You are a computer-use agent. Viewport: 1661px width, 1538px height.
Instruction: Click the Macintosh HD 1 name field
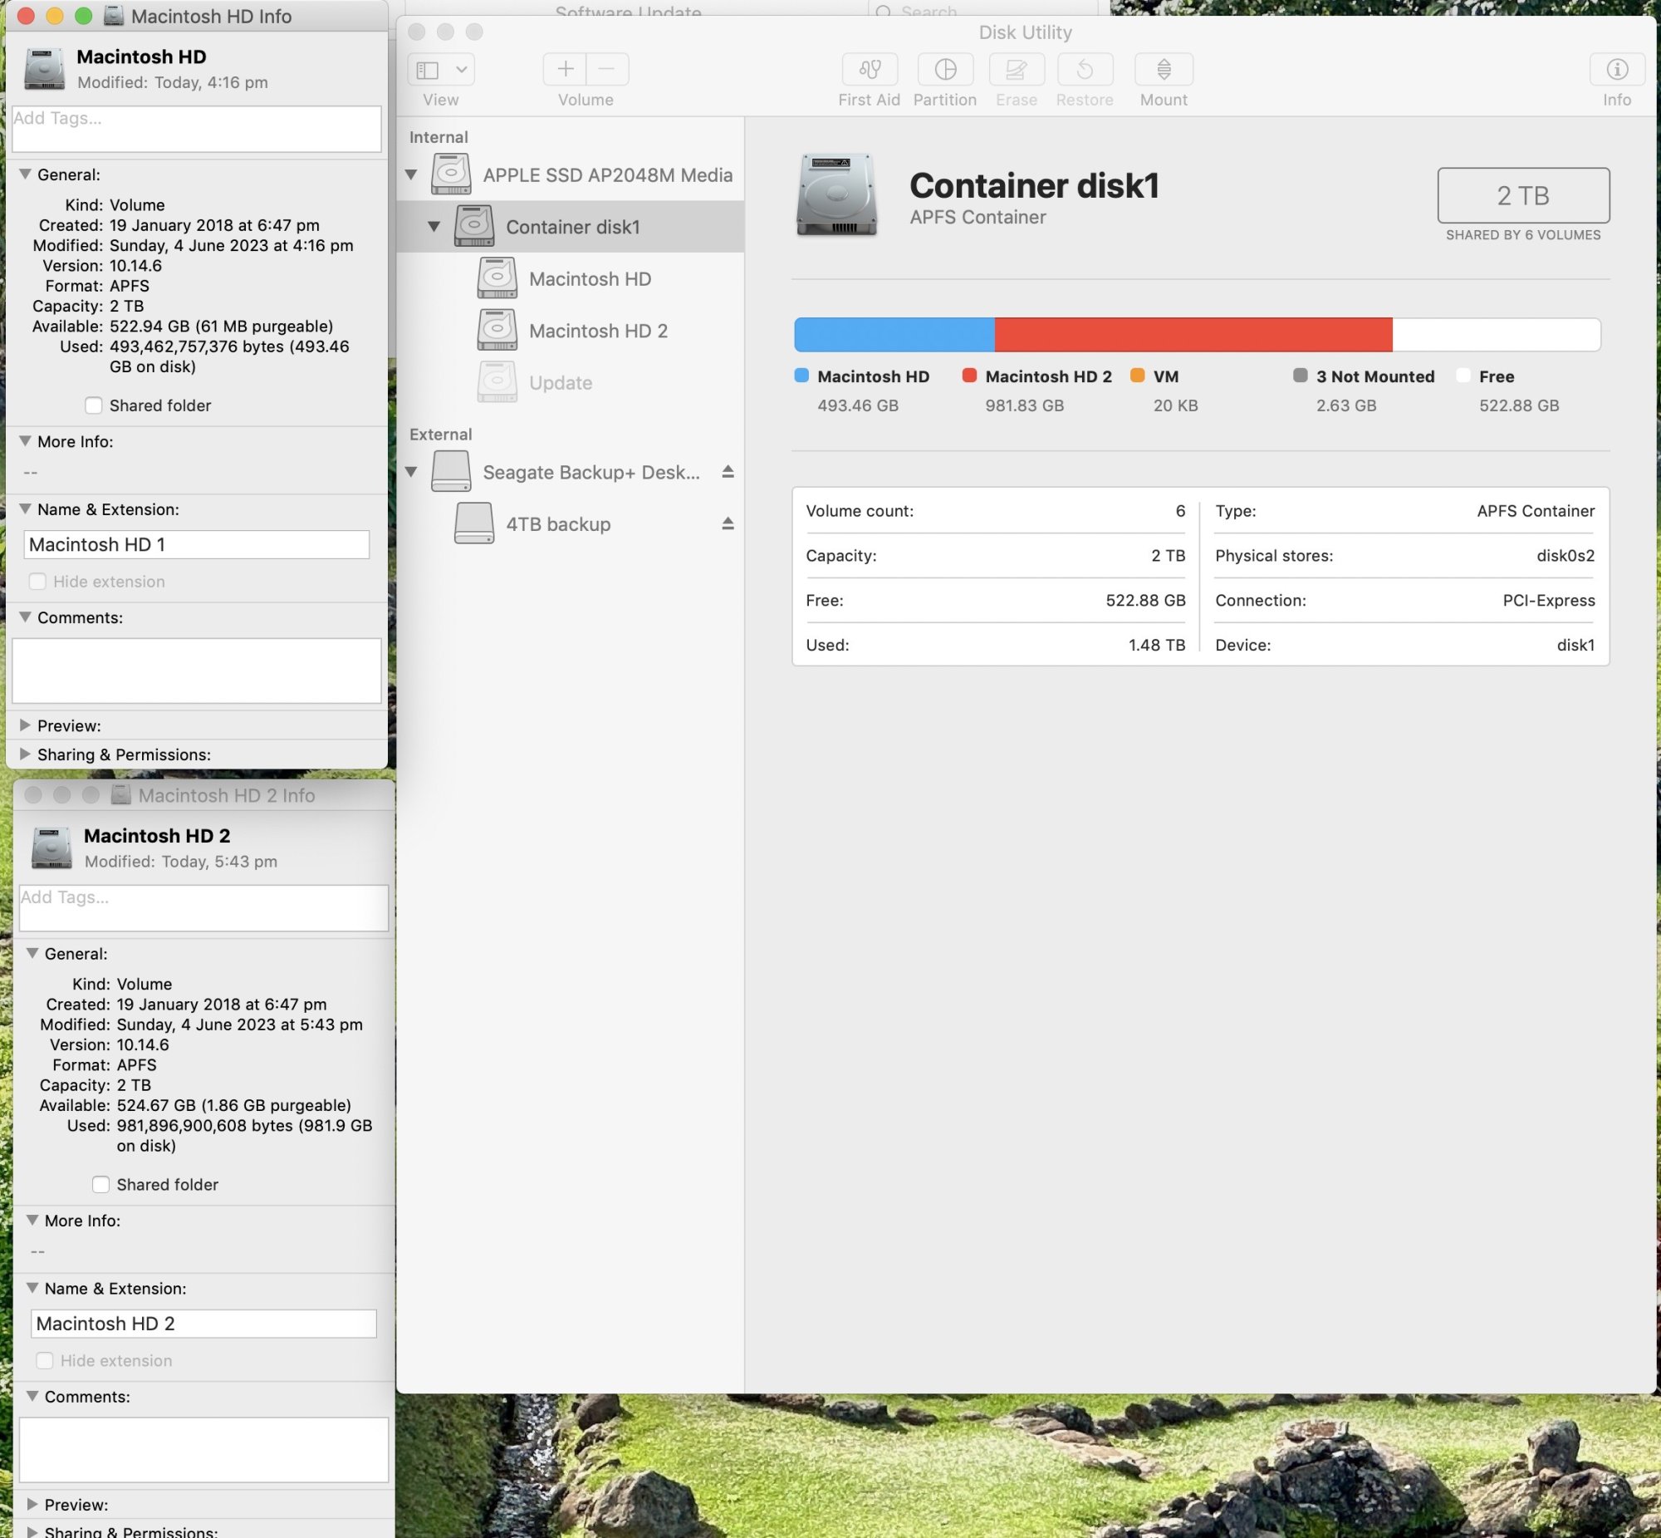[x=196, y=544]
